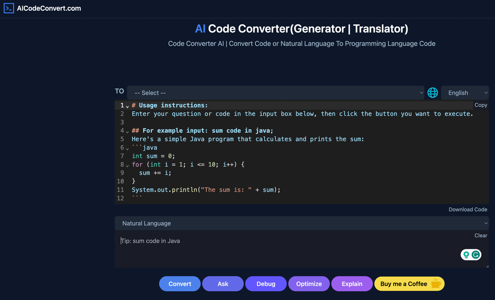Image resolution: width=495 pixels, height=300 pixels.
Task: Open the Grammarly G icon in the input box
Action: [x=476, y=255]
